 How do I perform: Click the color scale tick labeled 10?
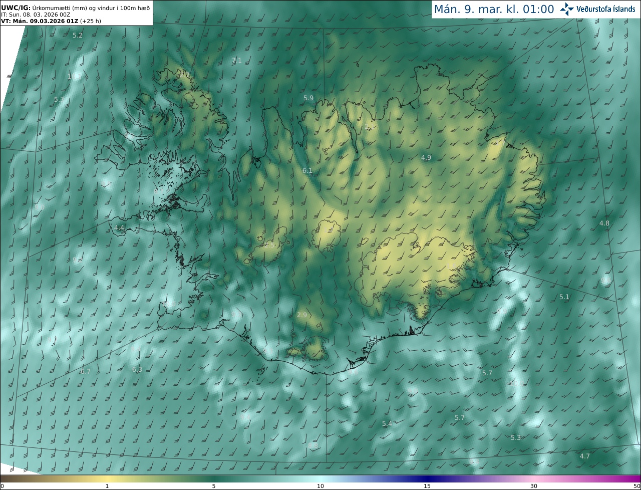point(320,486)
